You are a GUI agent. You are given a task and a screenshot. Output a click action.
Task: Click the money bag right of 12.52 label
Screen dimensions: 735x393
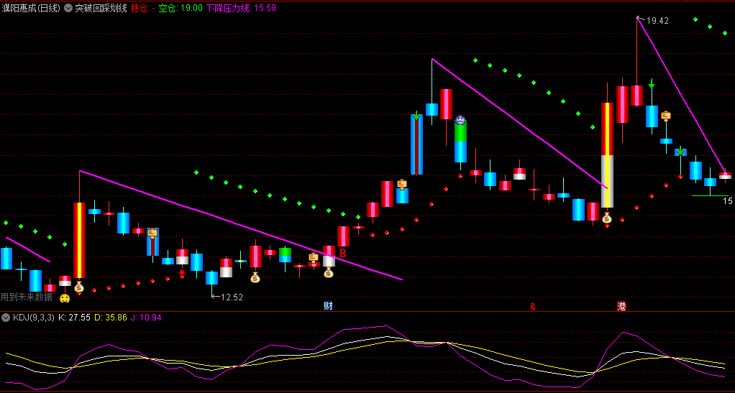pos(255,277)
